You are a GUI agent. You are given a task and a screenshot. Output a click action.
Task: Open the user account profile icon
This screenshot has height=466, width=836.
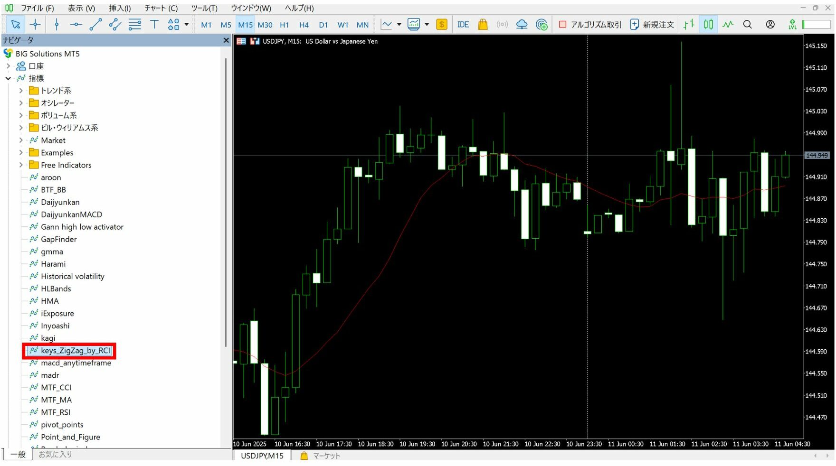pos(770,25)
